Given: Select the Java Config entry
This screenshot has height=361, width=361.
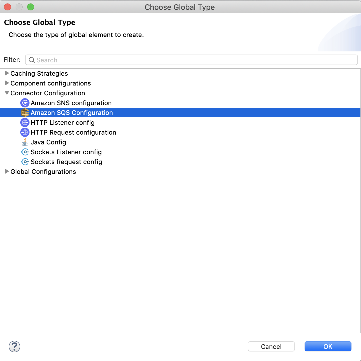Looking at the screenshot, I should coord(48,142).
